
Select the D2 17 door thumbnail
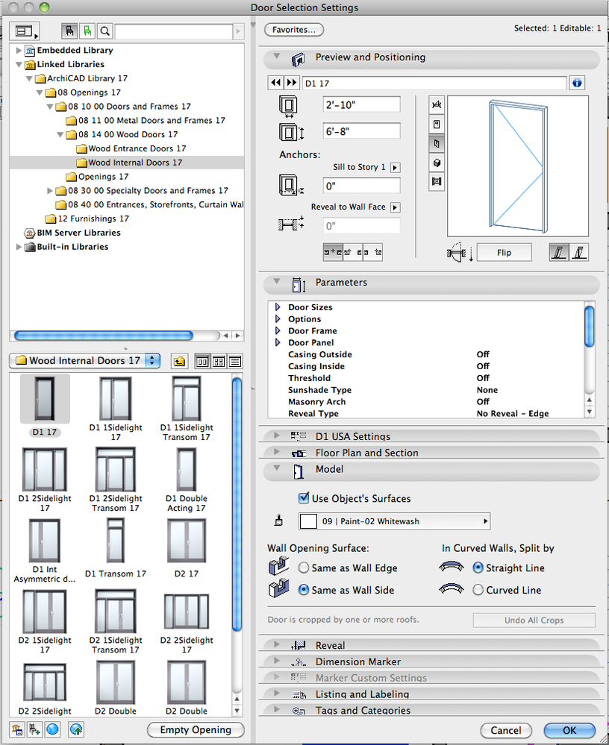187,548
